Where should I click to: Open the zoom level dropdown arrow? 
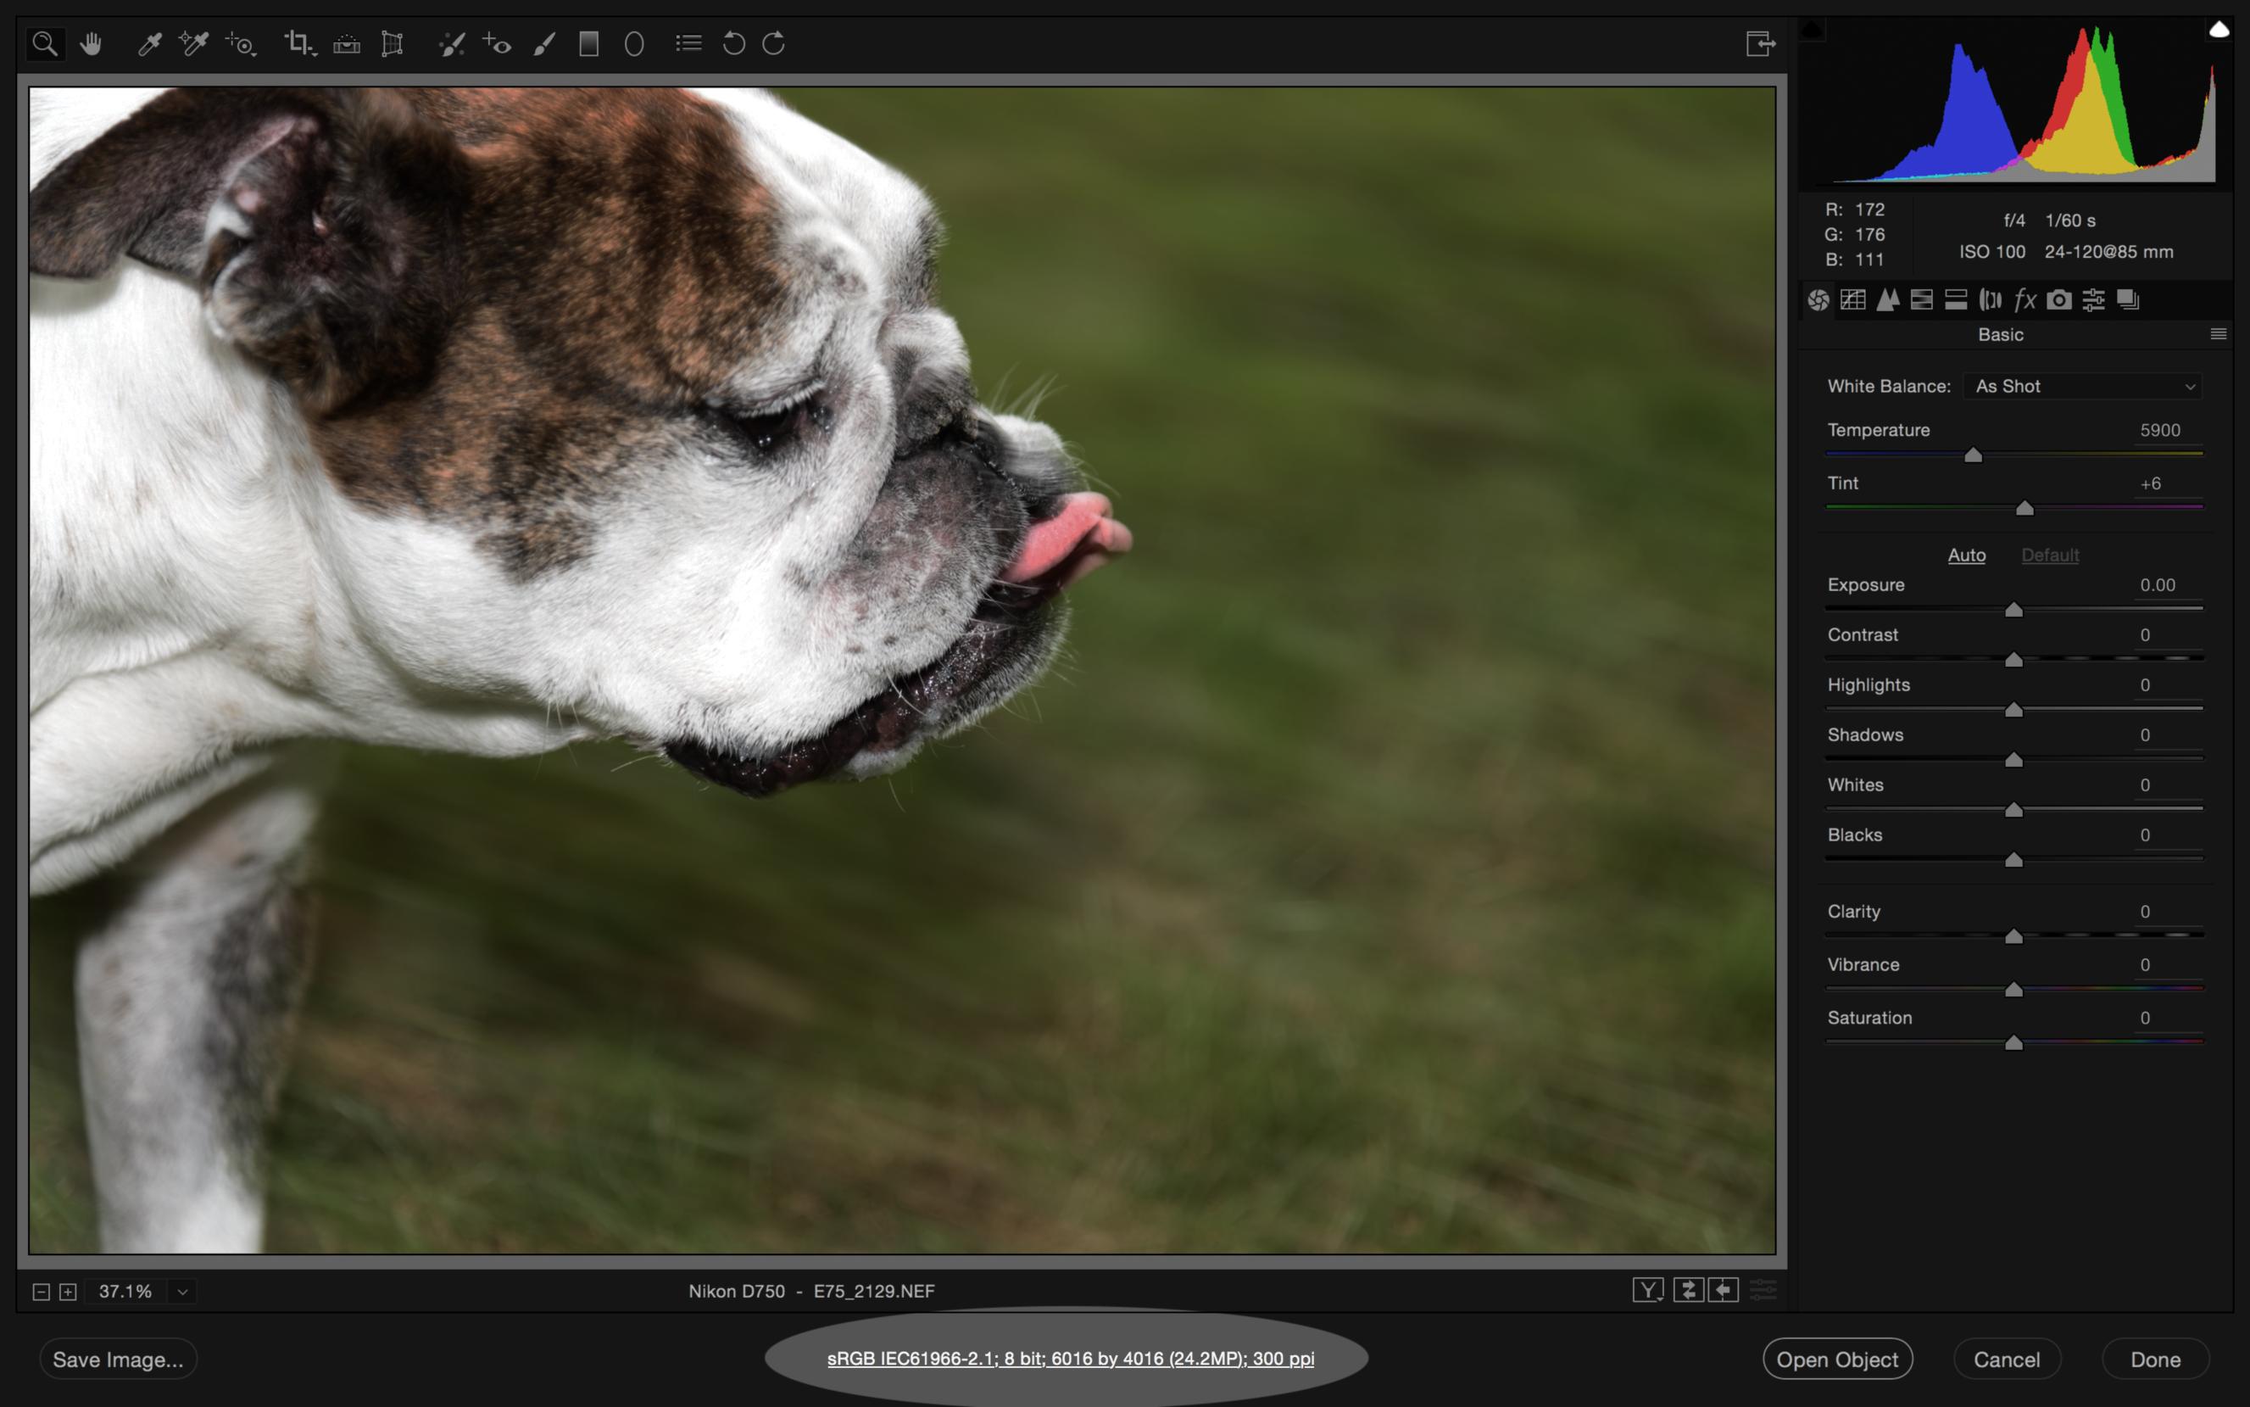coord(182,1292)
